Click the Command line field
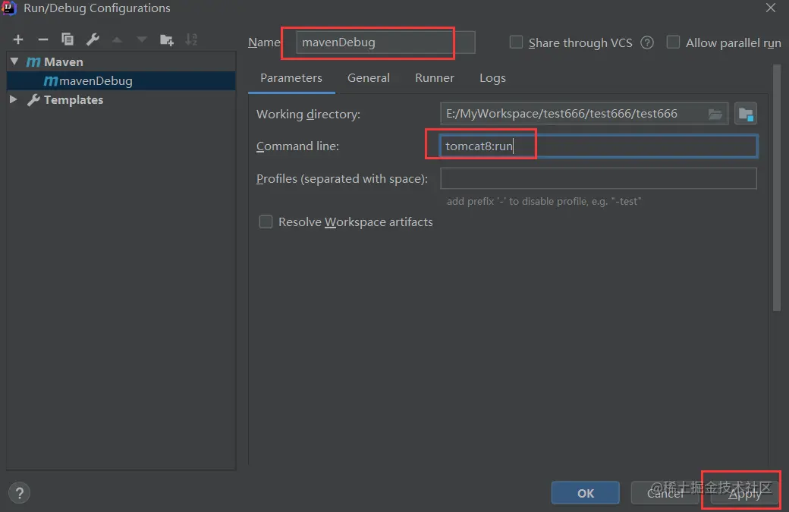This screenshot has width=789, height=512. click(x=599, y=146)
